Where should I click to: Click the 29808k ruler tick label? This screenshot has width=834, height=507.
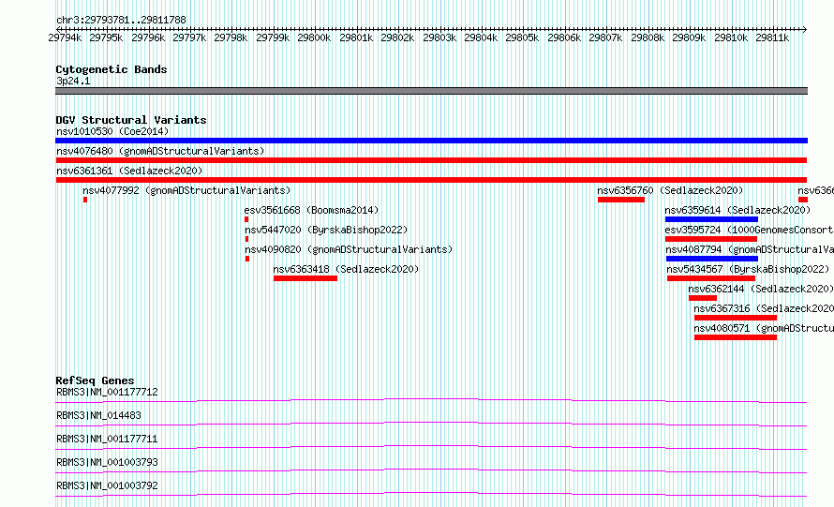pyautogui.click(x=648, y=37)
